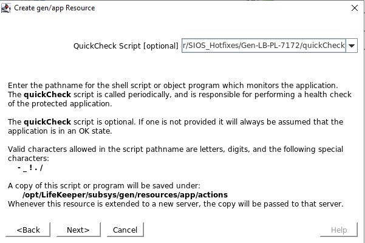Proceed with the Next> button
The height and width of the screenshot is (243, 365).
coord(78,230)
